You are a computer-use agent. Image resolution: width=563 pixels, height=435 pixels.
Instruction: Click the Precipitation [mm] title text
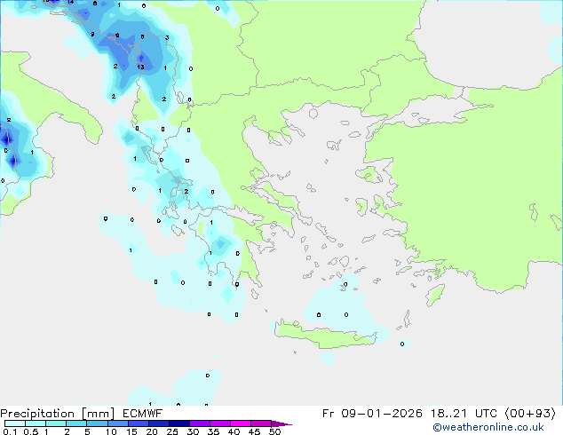(x=58, y=414)
